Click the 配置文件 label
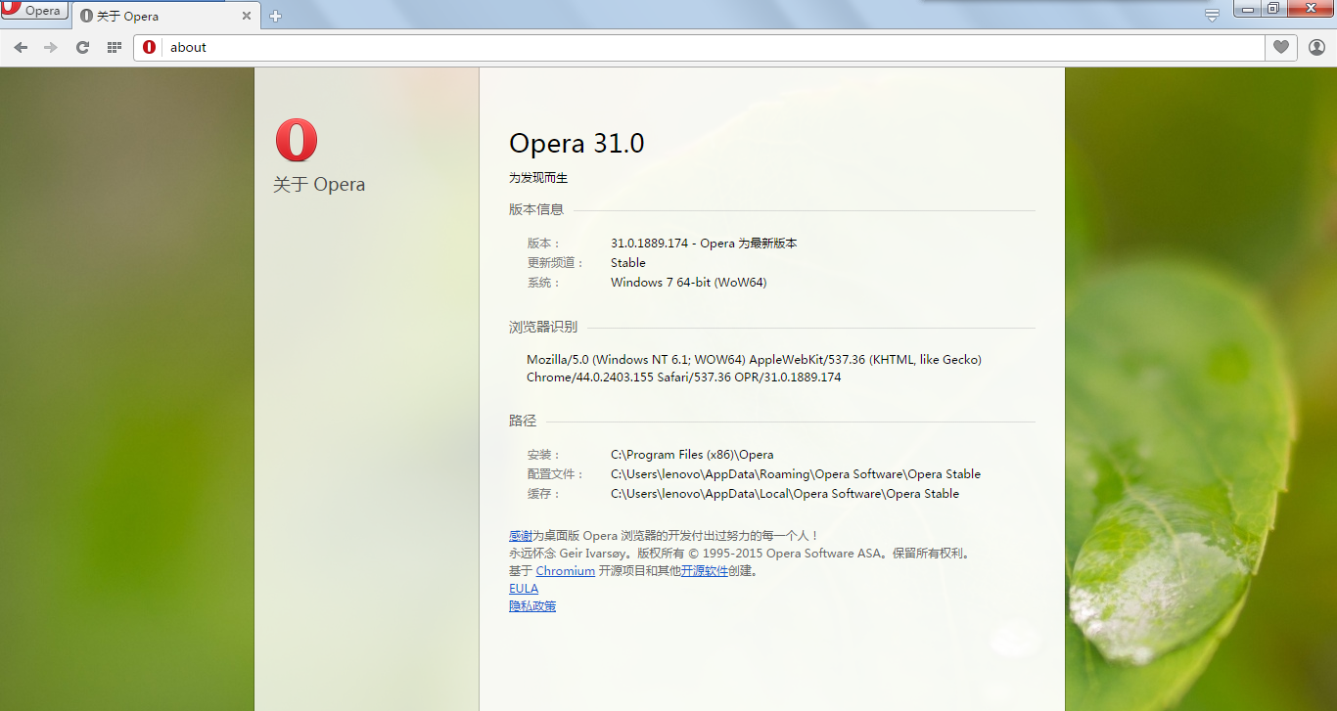 [555, 474]
